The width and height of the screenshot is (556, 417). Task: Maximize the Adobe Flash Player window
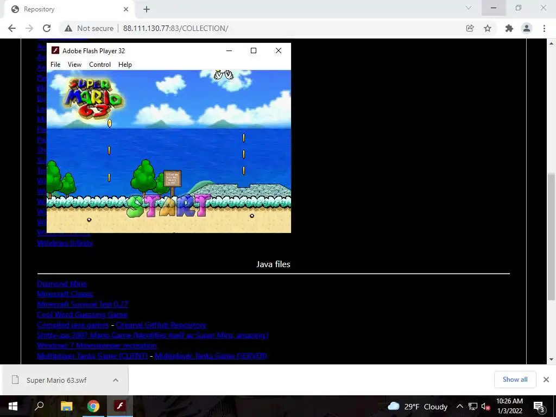(x=254, y=50)
